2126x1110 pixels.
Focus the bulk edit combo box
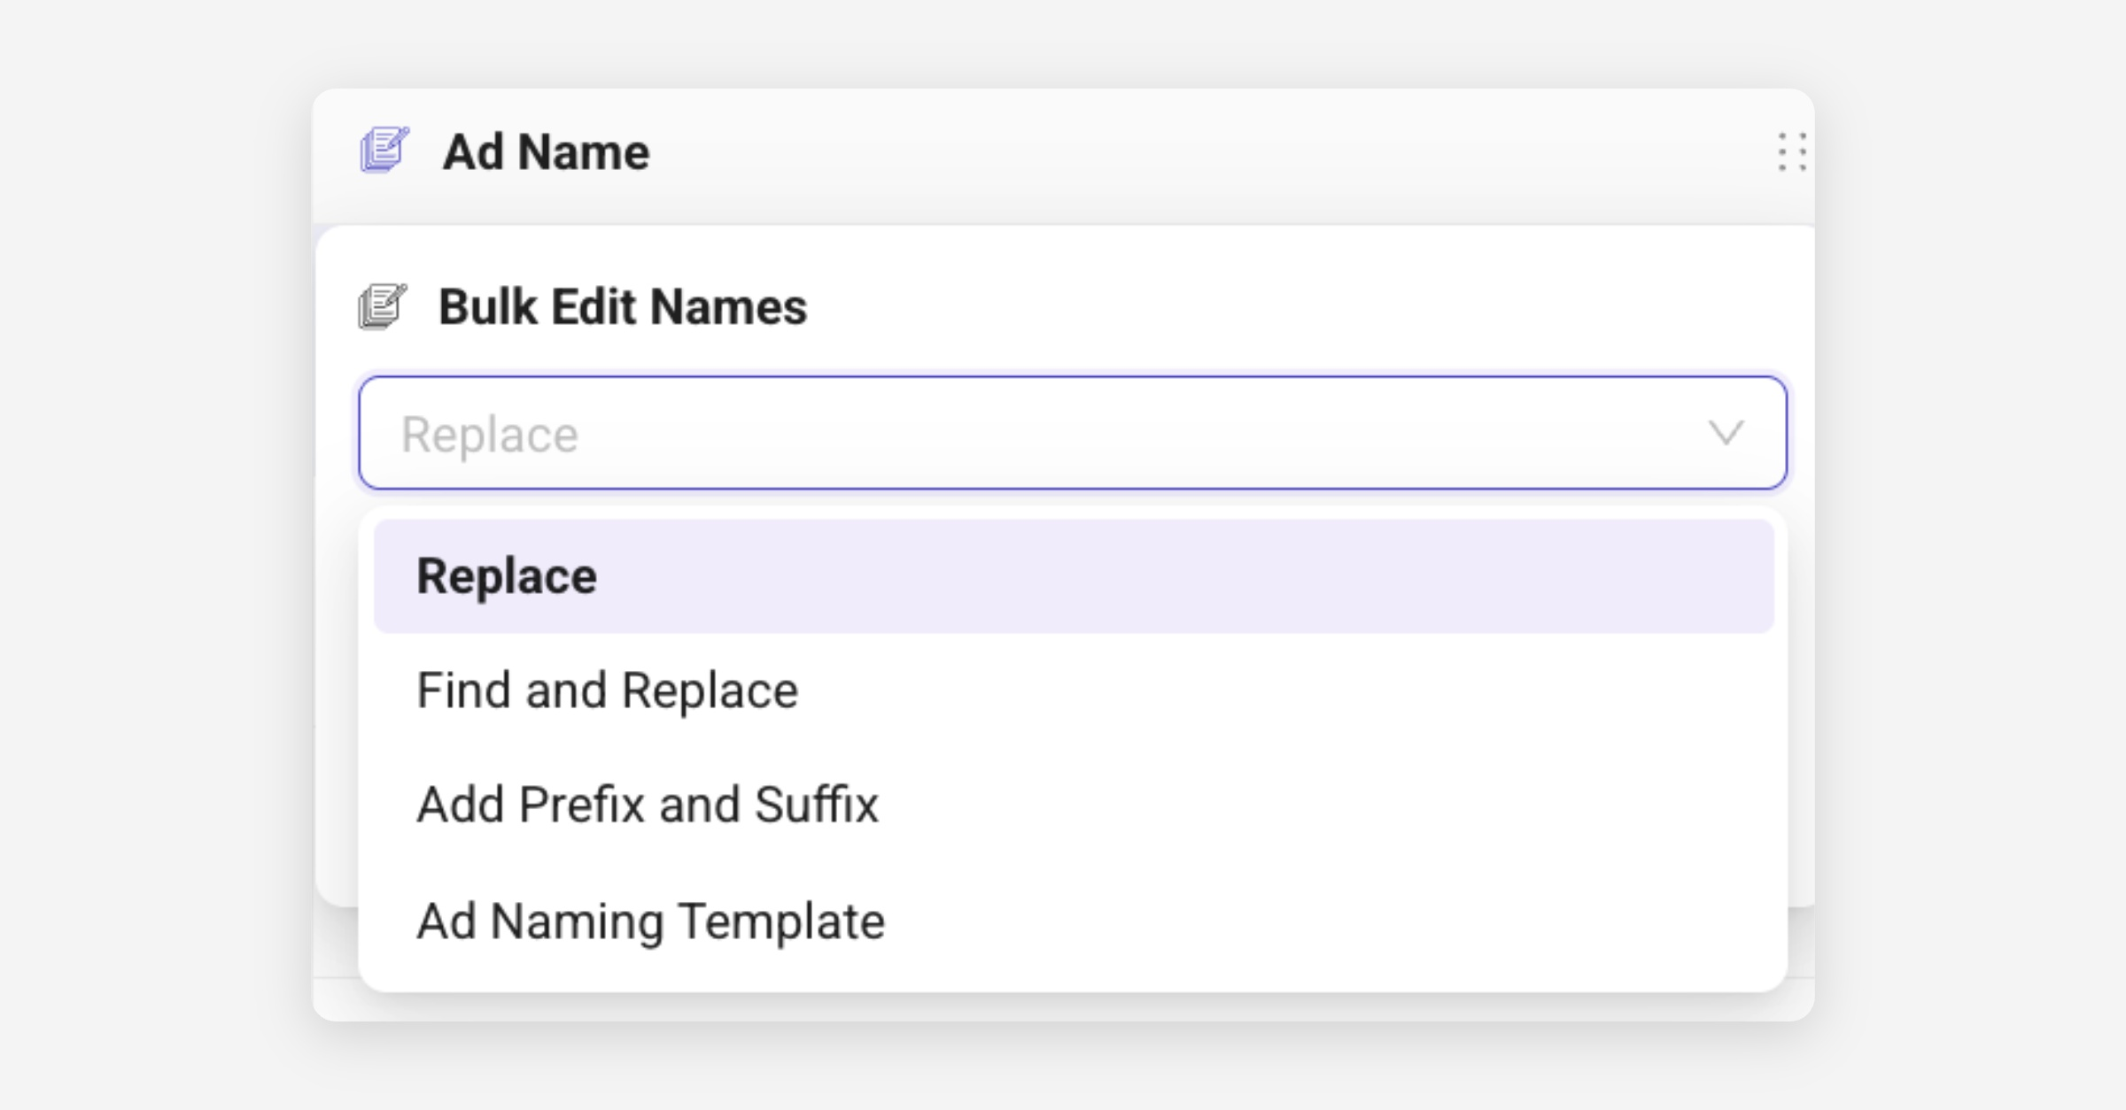click(x=1019, y=433)
